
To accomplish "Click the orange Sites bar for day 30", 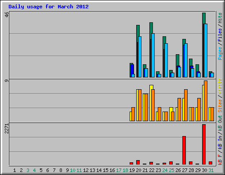I will [x=206, y=101].
